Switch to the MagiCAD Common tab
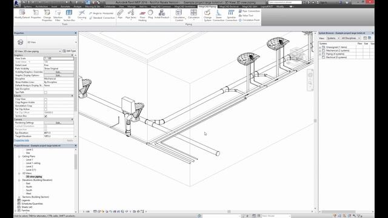The height and width of the screenshot is (218, 388). tap(161, 7)
